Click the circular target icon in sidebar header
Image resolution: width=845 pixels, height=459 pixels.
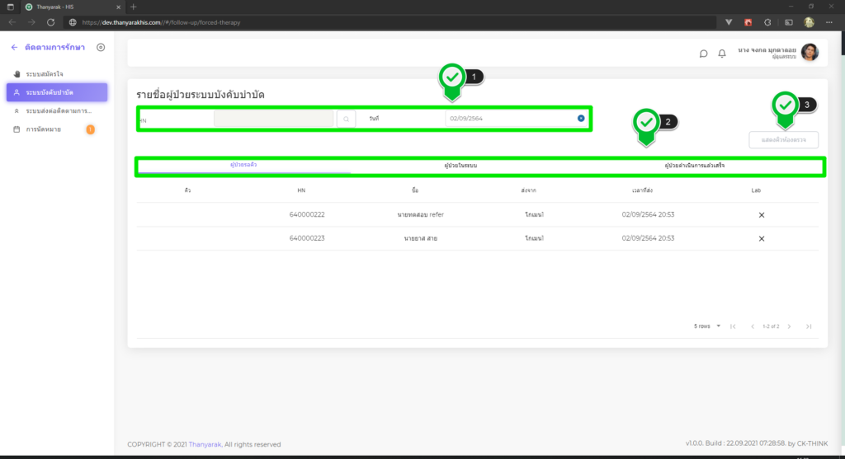click(x=101, y=48)
